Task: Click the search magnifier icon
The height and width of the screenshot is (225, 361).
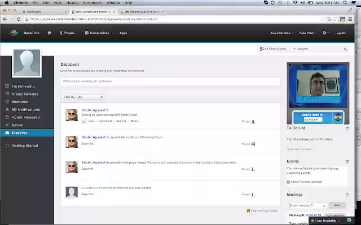Action: tap(345, 49)
